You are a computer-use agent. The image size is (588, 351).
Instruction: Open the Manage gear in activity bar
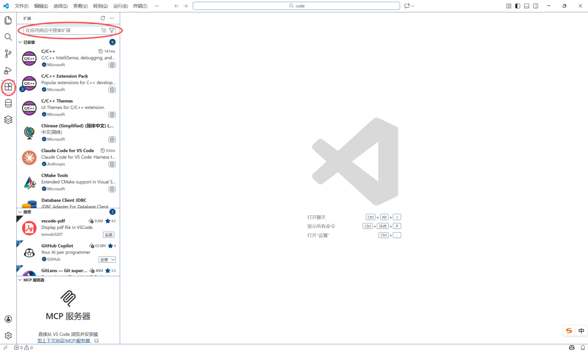point(8,336)
